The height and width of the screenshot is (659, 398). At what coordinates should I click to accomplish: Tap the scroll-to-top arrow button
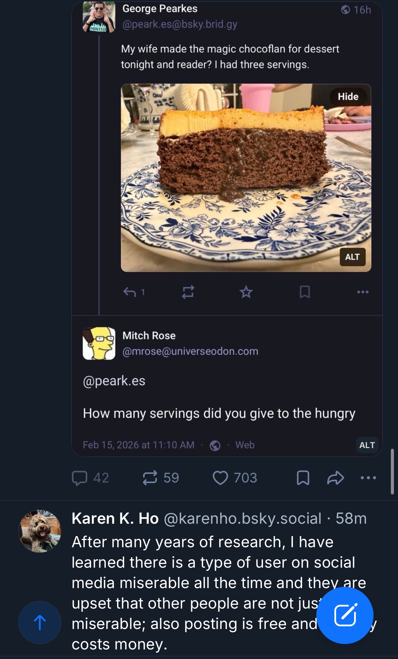click(x=40, y=622)
